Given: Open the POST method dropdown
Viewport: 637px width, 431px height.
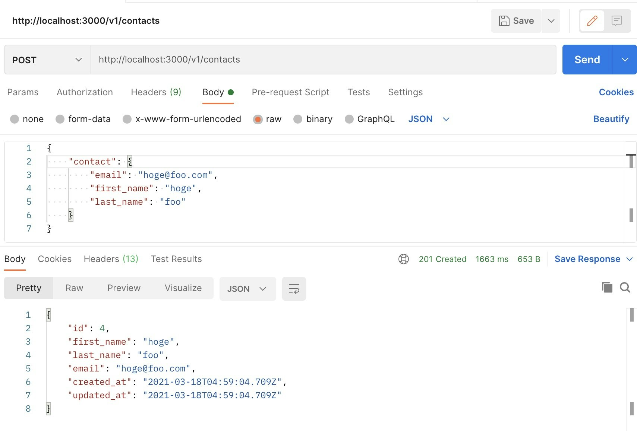Looking at the screenshot, I should tap(47, 60).
